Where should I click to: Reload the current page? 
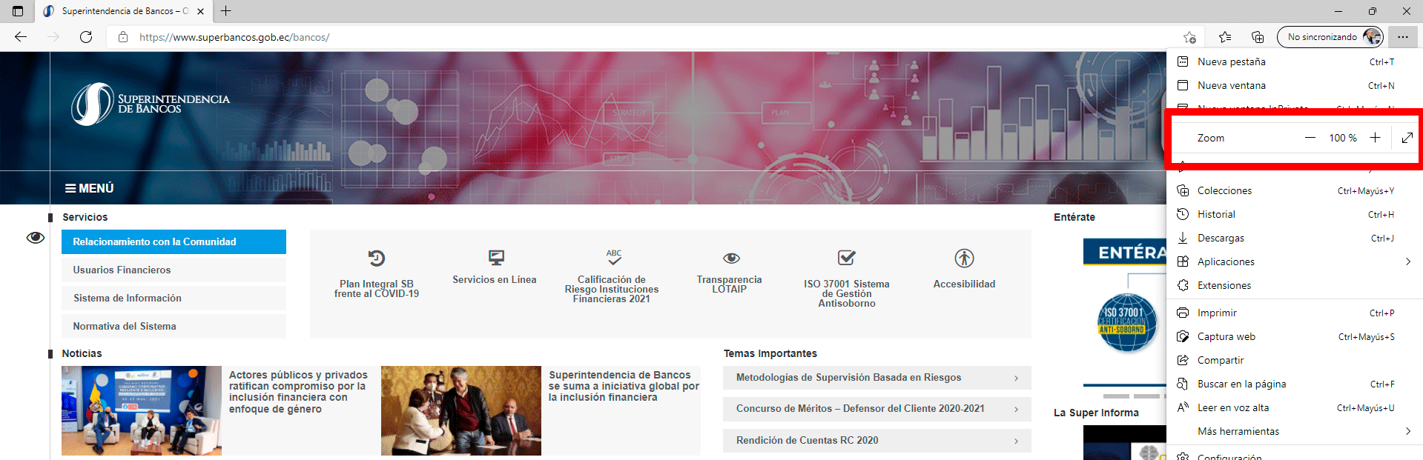[86, 37]
